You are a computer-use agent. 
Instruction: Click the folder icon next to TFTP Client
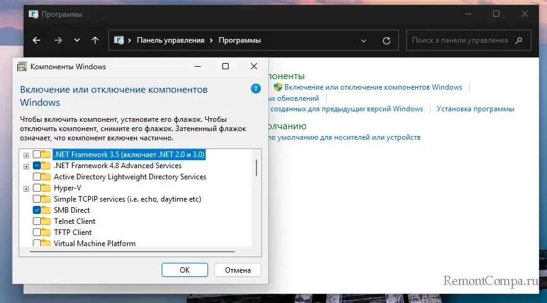46,233
